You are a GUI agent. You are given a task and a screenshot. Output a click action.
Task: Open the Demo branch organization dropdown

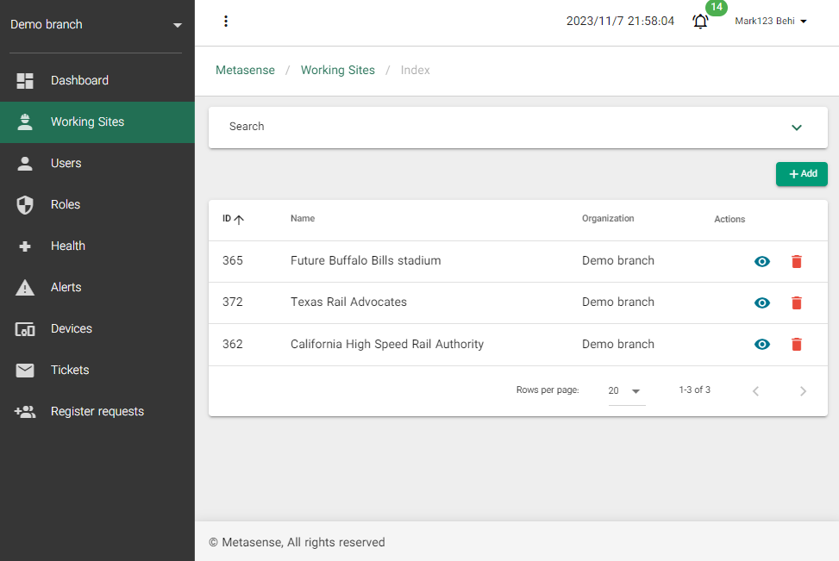97,25
